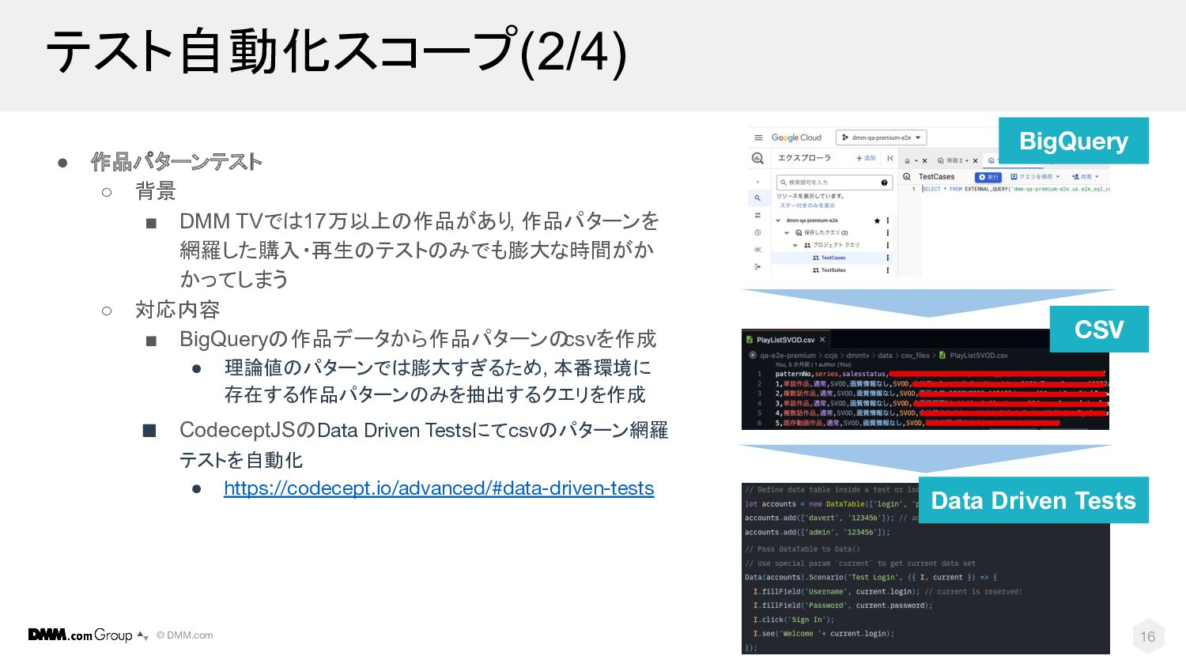Close the home tab in query editor
Image resolution: width=1186 pixels, height=667 pixels.
[924, 161]
